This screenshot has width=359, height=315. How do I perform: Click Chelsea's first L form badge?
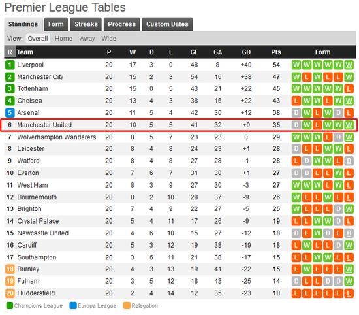(x=296, y=101)
